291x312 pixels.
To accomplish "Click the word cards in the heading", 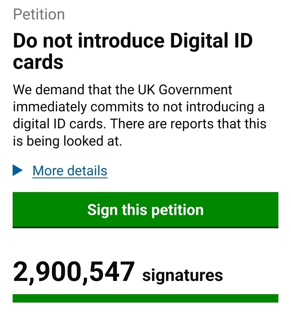I will click(38, 62).
